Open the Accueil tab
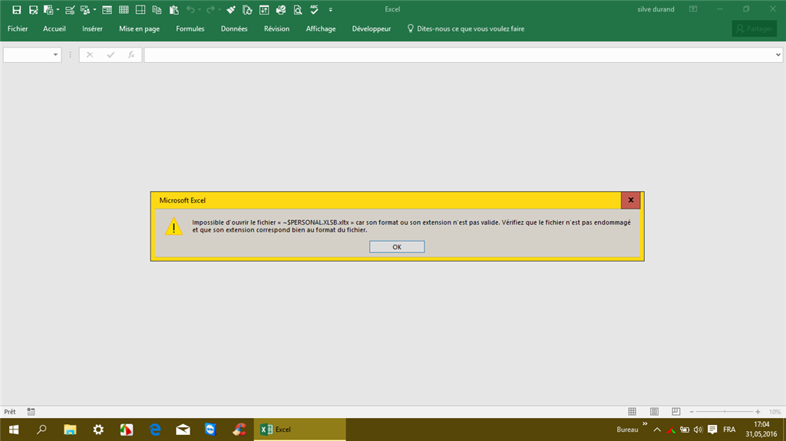This screenshot has height=441, width=786. pos(54,28)
